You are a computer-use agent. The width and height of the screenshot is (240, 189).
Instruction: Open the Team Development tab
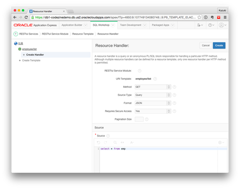[131, 25]
